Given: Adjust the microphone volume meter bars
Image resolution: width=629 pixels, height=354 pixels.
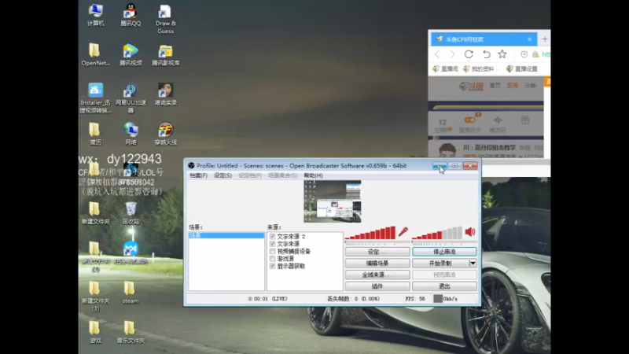Looking at the screenshot, I should pos(370,233).
